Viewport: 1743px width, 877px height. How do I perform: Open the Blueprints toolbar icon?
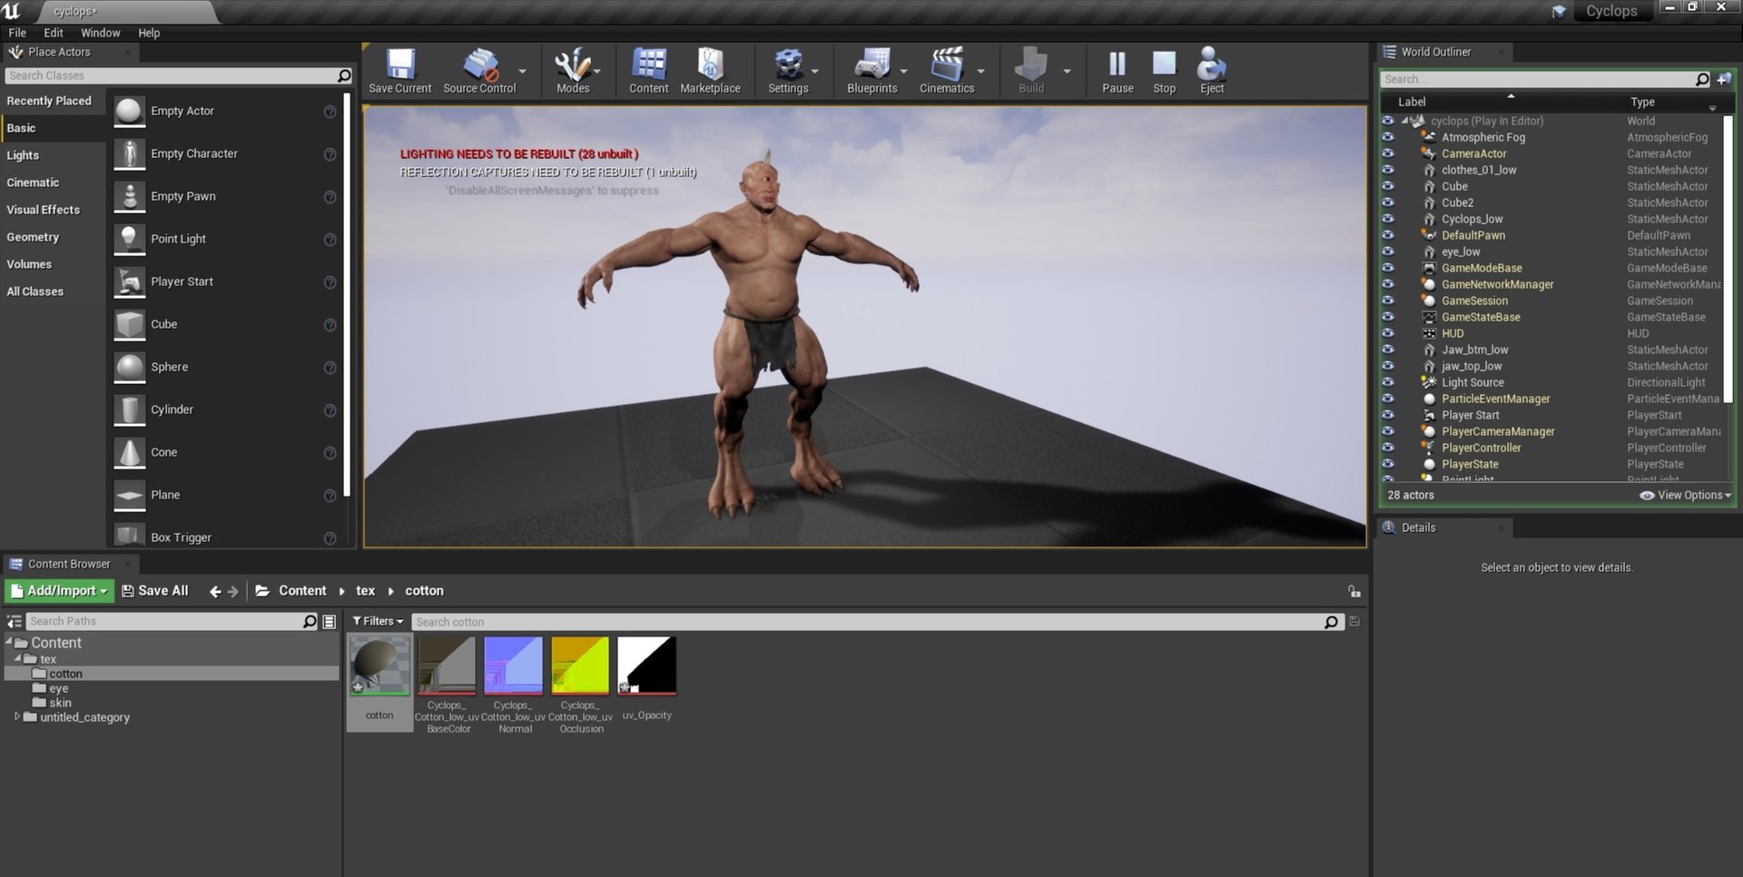pos(871,71)
